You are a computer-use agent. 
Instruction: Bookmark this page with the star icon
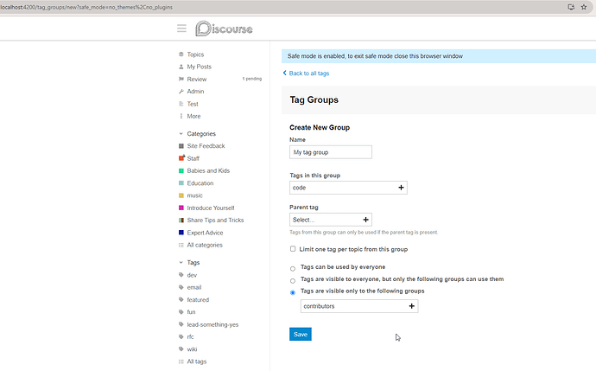584,7
